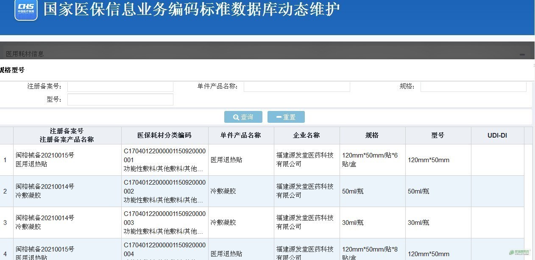Click the 企业名称 column header
535x260 pixels.
click(307, 136)
